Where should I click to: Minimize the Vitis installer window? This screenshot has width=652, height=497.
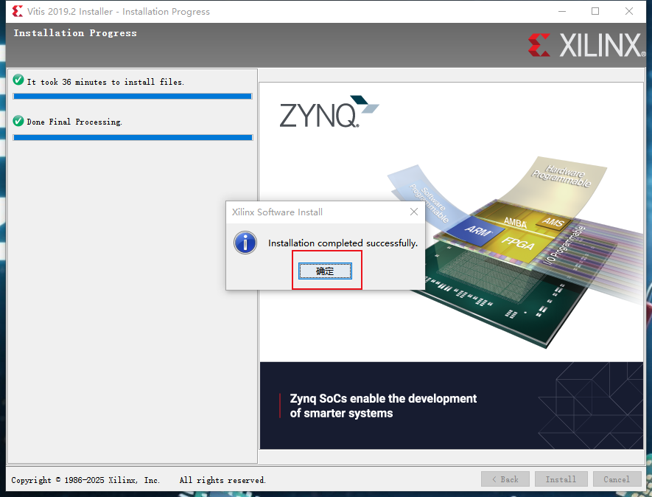click(562, 11)
